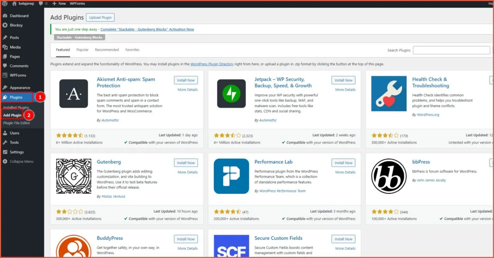The width and height of the screenshot is (494, 258).
Task: Switch to the Popular tab
Action: (x=82, y=49)
